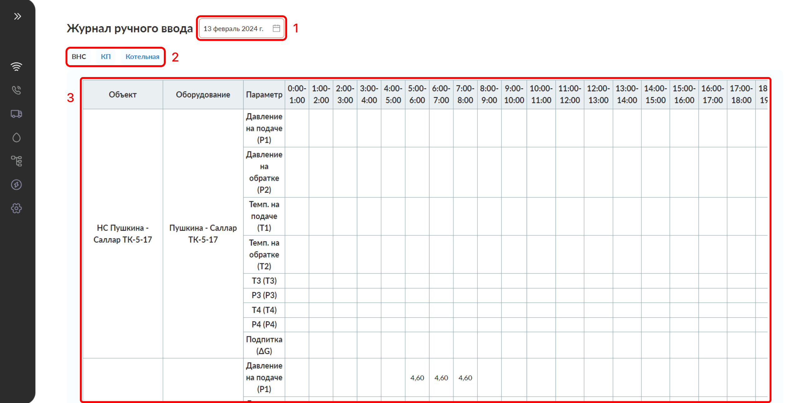Screen dimensions: 803x403
Task: Click the Оборудование column header
Action: pyautogui.click(x=203, y=95)
